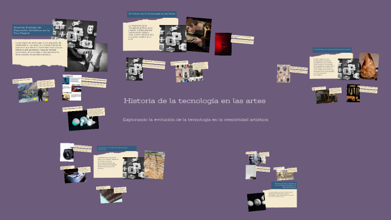Click the text note under Edad Media y Renacimiento header
This screenshot has height=220, width=391.
(281, 194)
